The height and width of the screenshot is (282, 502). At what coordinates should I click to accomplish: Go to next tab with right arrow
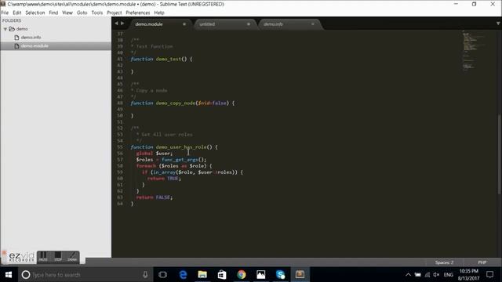point(122,23)
